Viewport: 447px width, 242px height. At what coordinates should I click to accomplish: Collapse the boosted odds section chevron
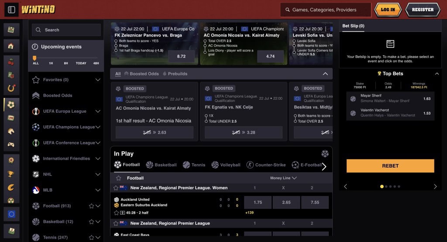click(325, 74)
